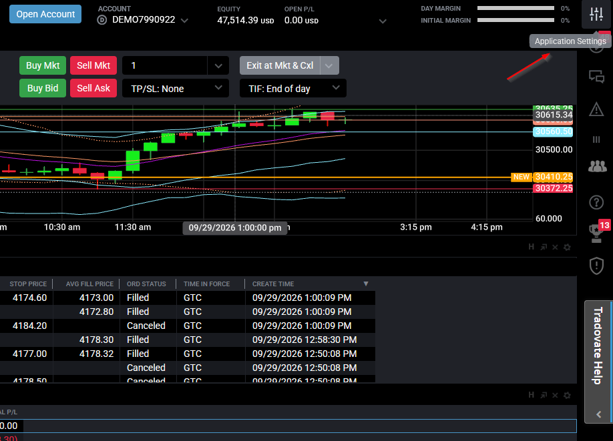Open the TIF: End of day dropdown
This screenshot has width=613, height=441.
(x=293, y=88)
